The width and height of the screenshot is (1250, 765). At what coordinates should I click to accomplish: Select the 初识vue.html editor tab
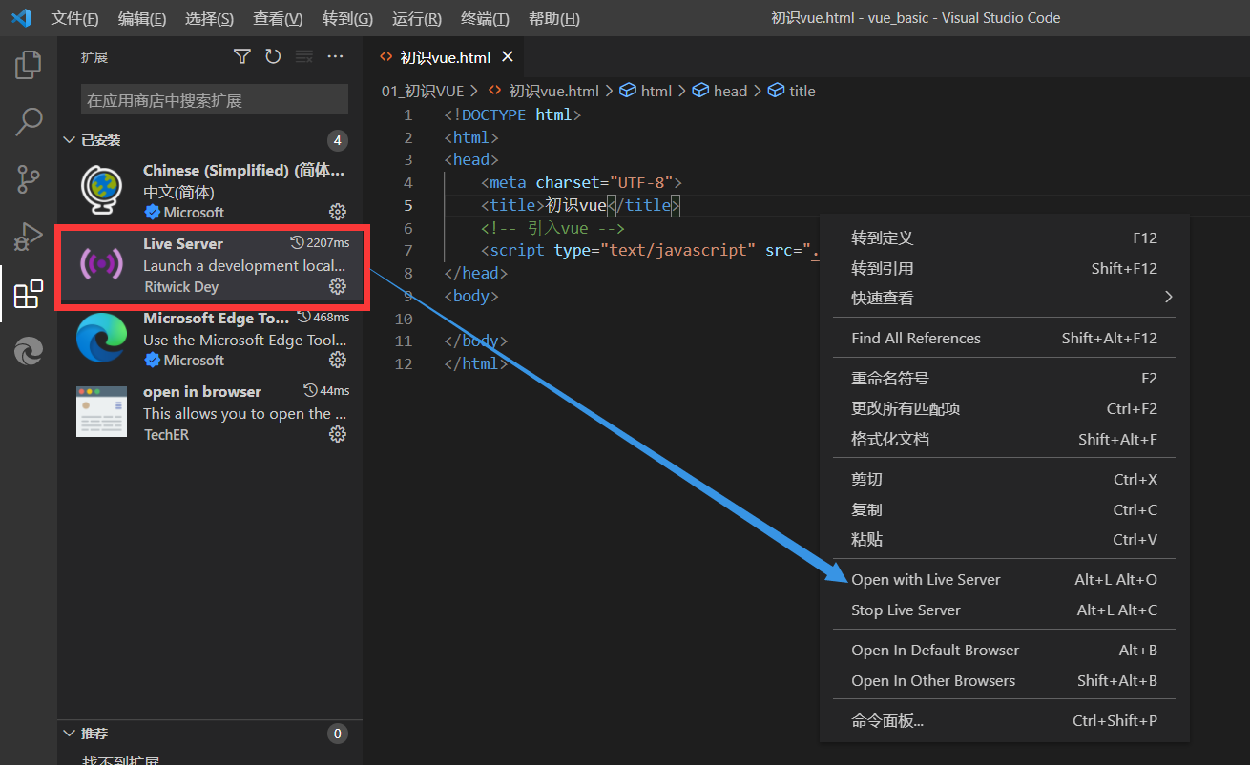click(x=446, y=57)
